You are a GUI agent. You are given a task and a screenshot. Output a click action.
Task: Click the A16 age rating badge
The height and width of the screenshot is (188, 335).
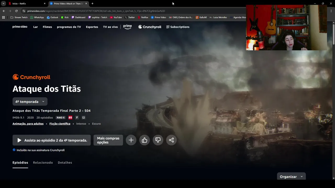click(70, 118)
